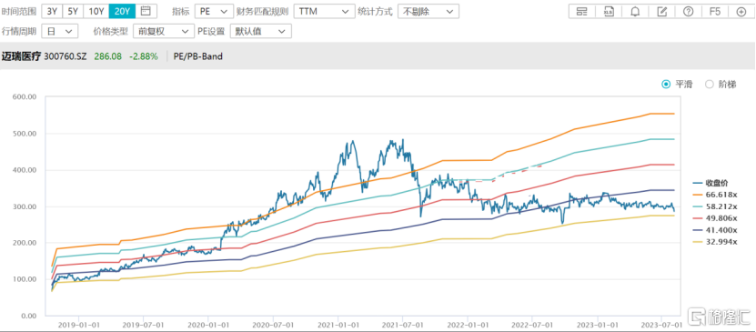Select 阶梯 step radio option

pos(721,85)
